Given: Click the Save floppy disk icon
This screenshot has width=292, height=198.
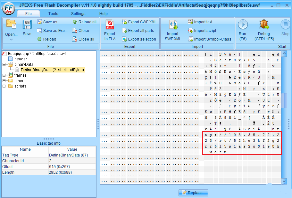Looking at the screenshot, I should pyautogui.click(x=27, y=25).
